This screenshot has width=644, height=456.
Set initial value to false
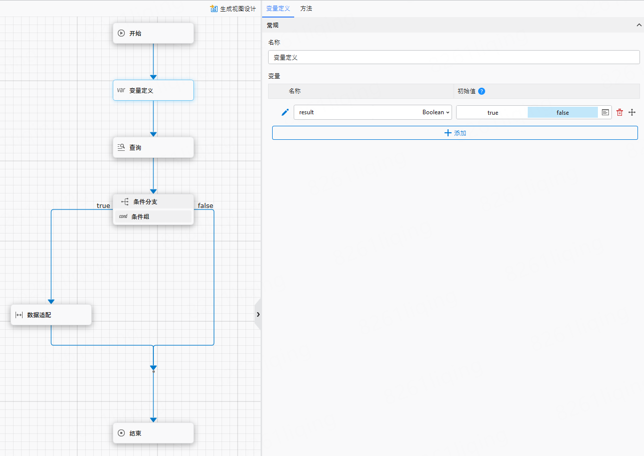point(562,113)
